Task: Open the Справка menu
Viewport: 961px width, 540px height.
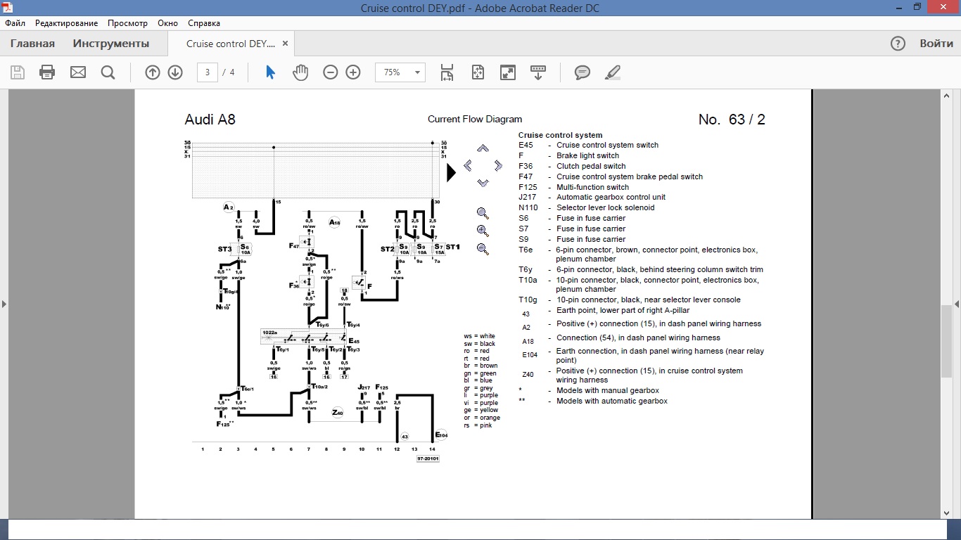Action: click(204, 23)
